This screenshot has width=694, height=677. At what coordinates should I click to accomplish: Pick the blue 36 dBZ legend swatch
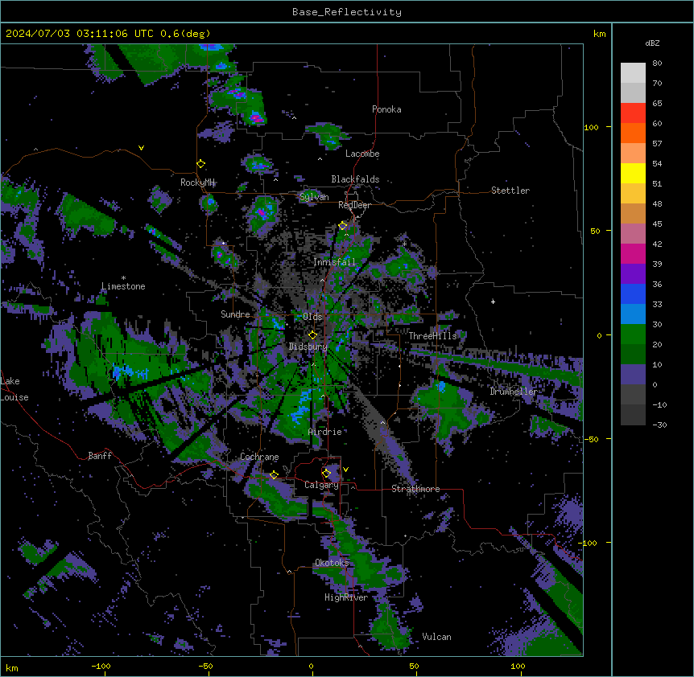click(x=633, y=293)
